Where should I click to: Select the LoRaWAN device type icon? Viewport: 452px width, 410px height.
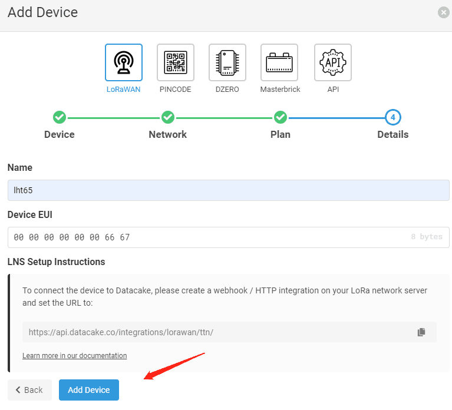click(124, 62)
